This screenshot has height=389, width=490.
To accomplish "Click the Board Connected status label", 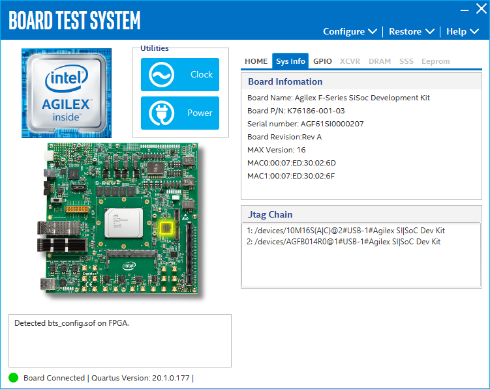I will [x=54, y=378].
